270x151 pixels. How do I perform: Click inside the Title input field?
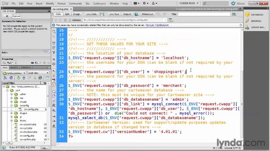204,14
